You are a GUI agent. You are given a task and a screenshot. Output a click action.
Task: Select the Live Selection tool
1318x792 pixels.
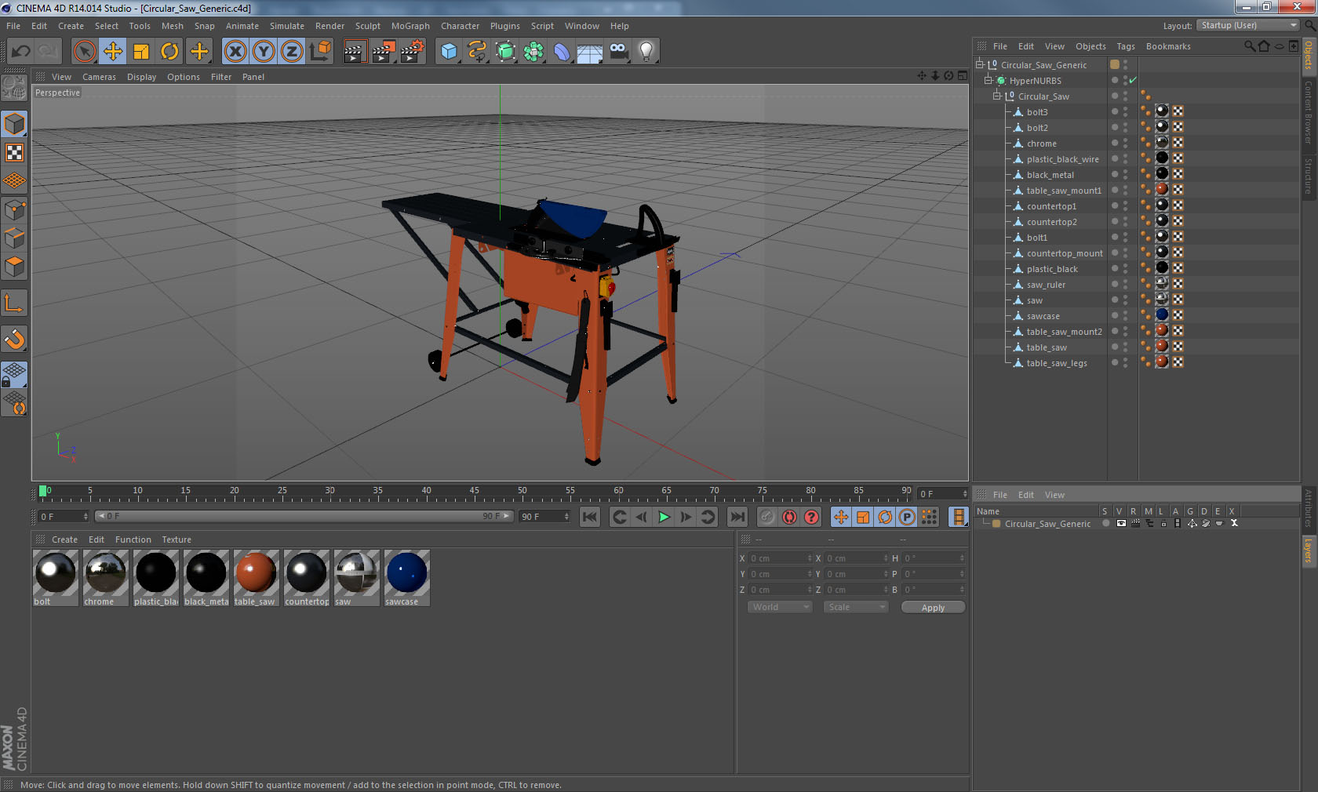(85, 52)
